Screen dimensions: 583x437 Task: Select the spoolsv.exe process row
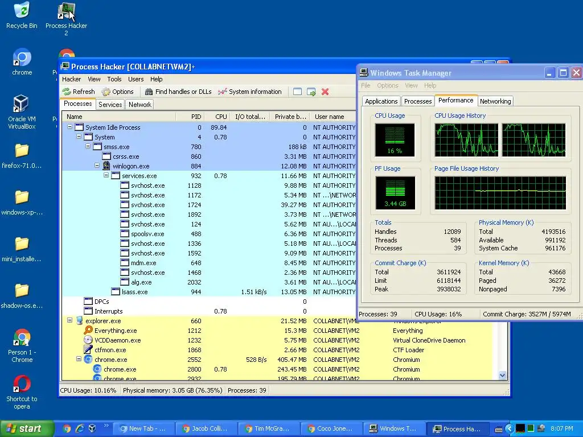pos(209,234)
